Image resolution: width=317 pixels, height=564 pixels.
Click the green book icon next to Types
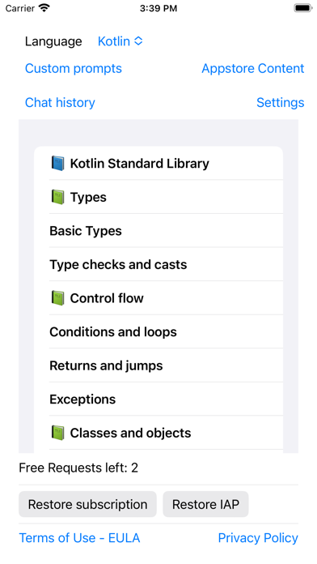click(x=57, y=197)
